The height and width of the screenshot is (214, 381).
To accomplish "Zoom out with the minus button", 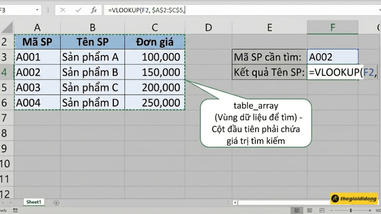I will pyautogui.click(x=331, y=210).
